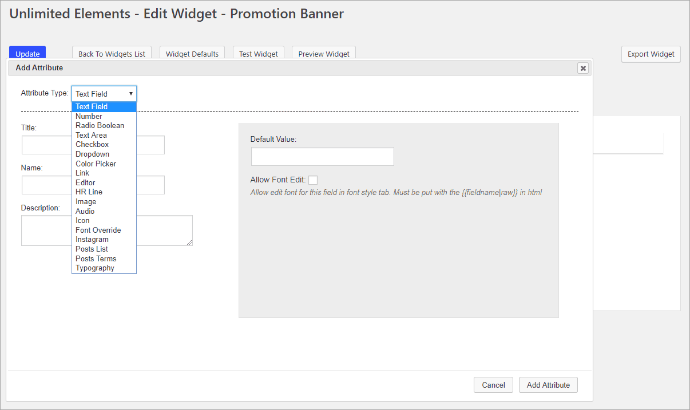Click the Update button
Screen dimensions: 690x410
click(x=27, y=53)
